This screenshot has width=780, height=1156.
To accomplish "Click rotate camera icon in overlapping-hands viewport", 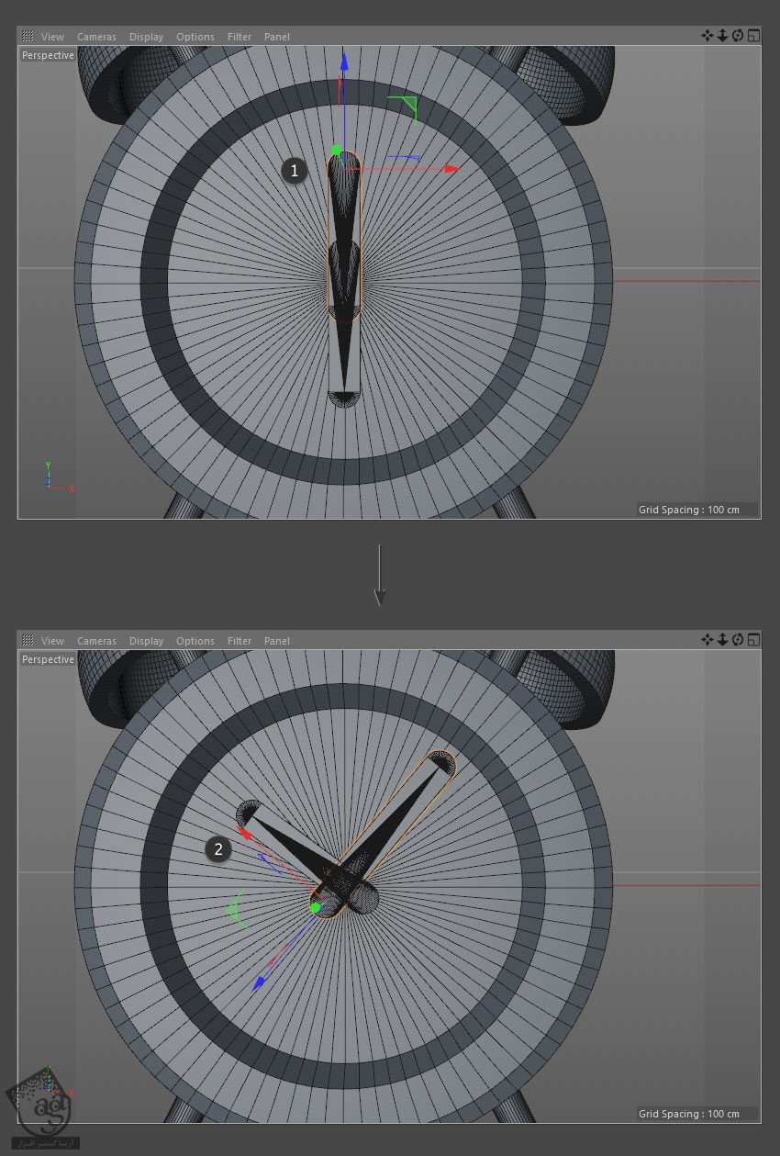I will click(738, 36).
